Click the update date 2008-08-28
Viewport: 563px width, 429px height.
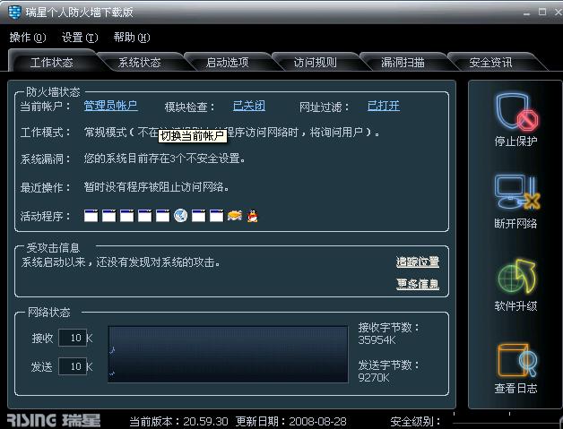coord(317,422)
